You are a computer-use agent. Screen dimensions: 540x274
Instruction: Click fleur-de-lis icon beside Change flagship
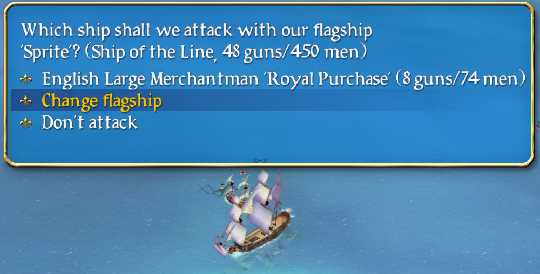pyautogui.click(x=26, y=101)
